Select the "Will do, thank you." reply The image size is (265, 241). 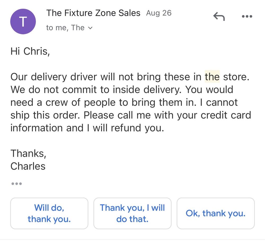point(49,213)
